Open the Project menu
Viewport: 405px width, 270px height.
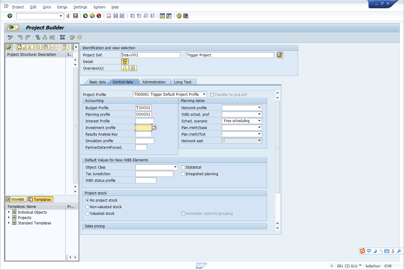click(18, 7)
